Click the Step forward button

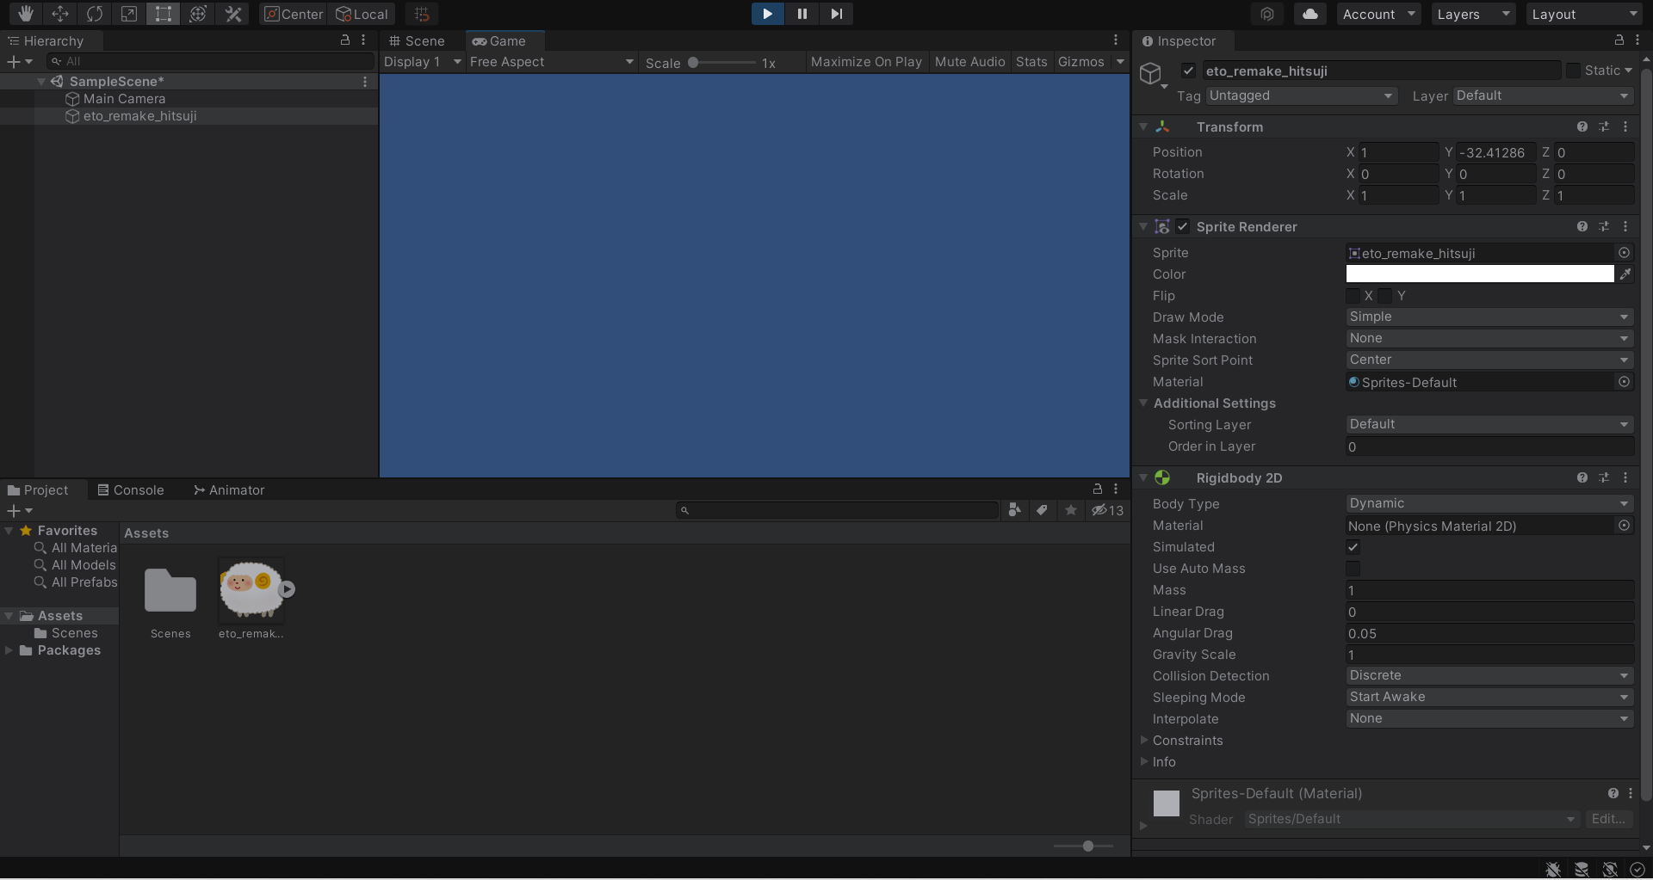[x=836, y=14]
